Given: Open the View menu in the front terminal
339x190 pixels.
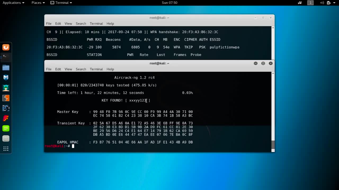Looking at the screenshot, I should click(x=68, y=69).
